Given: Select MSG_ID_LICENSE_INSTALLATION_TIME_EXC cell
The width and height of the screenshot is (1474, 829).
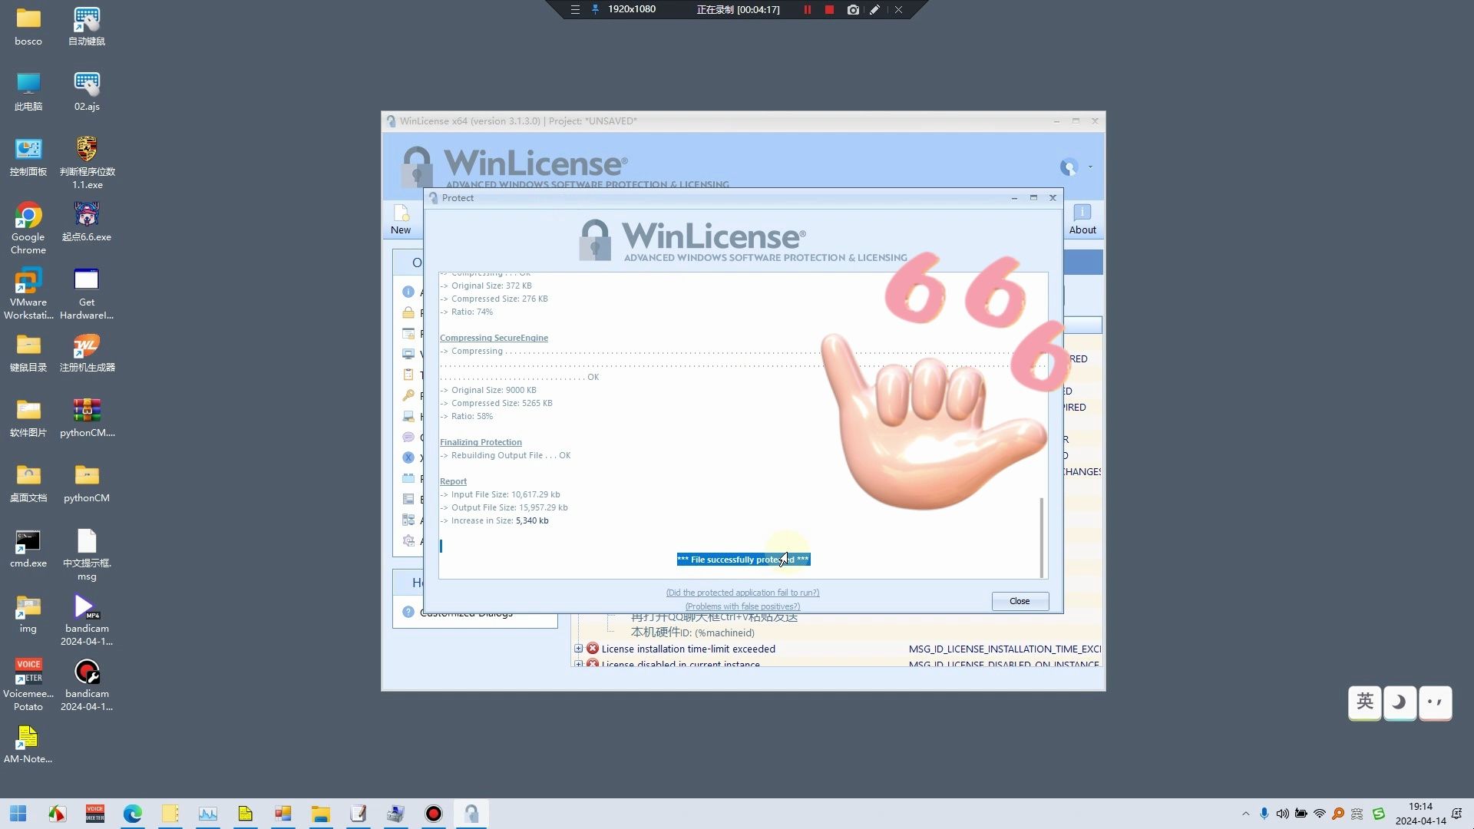Looking at the screenshot, I should click(x=1004, y=649).
